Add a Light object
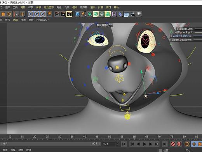Image resolution: width=202 pixels, height=152 pixels. click(139, 14)
